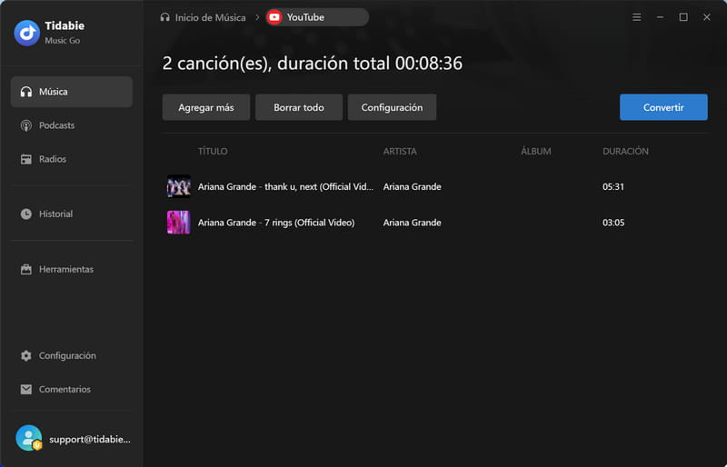The height and width of the screenshot is (467, 727).
Task: Click artist Ariana Grande in thank u, next row
Action: coord(412,186)
